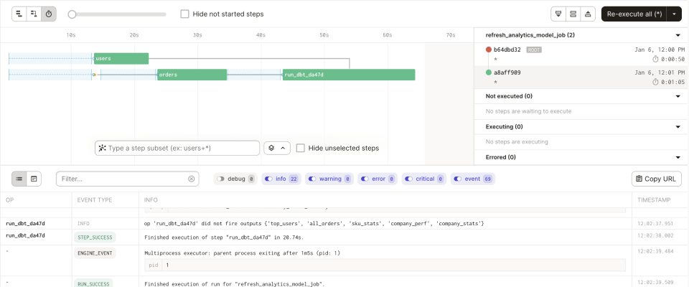Select the timed (stopwatch) Gantt view
Image resolution: width=689 pixels, height=287 pixels.
pos(48,14)
